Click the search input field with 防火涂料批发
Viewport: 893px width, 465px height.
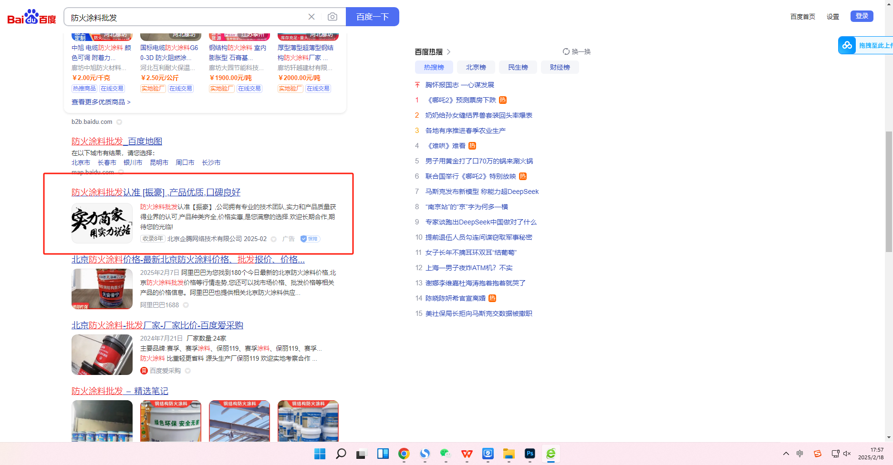[x=186, y=18]
